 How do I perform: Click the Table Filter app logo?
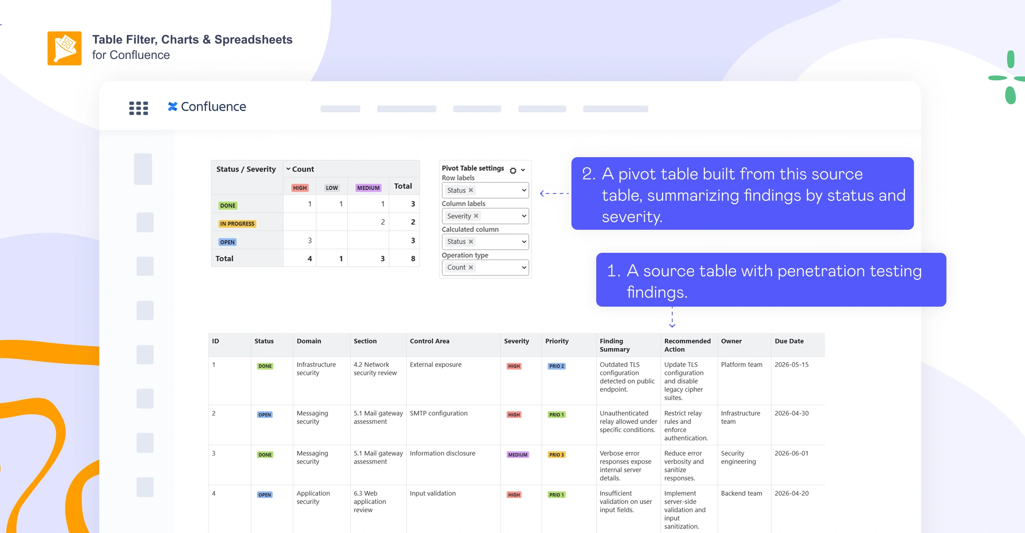coord(64,48)
